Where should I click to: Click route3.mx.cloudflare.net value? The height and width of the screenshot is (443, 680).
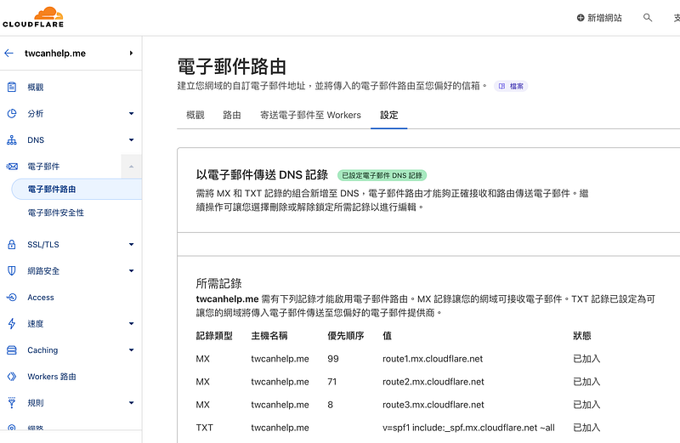tap(433, 405)
